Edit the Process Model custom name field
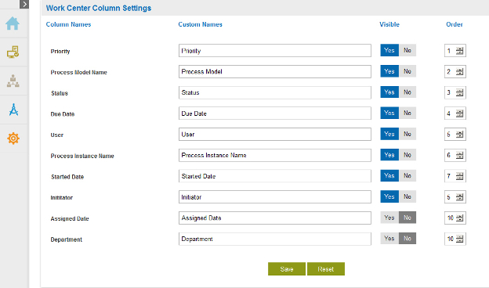Screen dimensions: 489x288 point(275,72)
